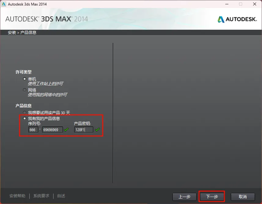
Task: Open the 安装帮助 installation help link
Action: coord(17,196)
